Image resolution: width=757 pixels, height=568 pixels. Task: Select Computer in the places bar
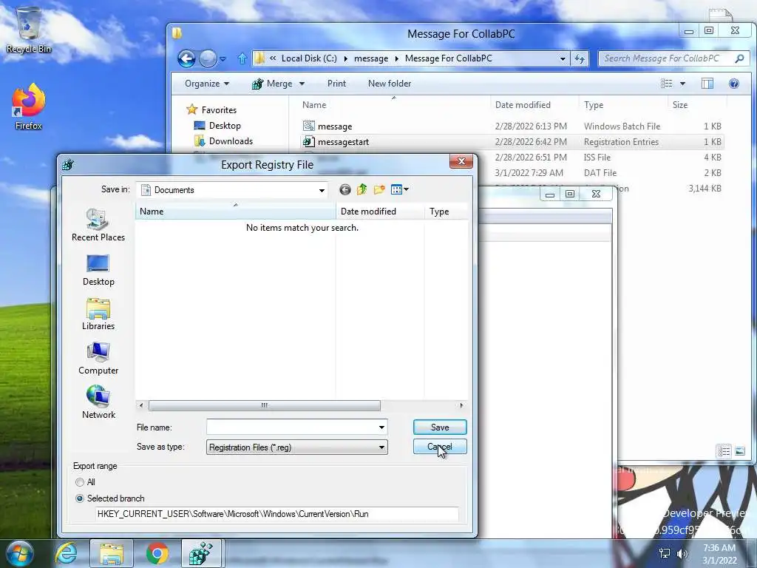pyautogui.click(x=98, y=359)
